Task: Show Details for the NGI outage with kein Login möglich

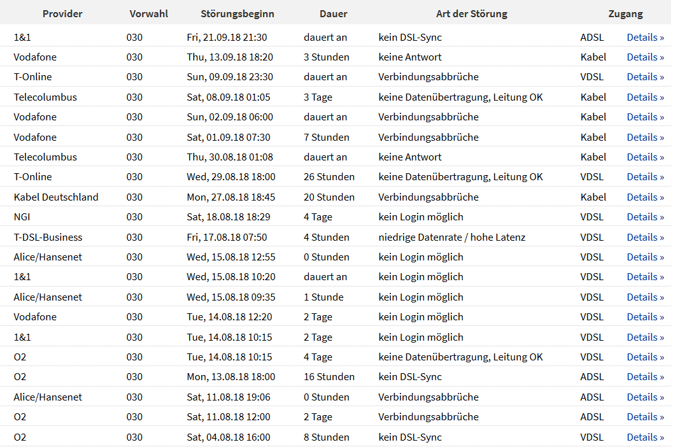Action: (645, 216)
